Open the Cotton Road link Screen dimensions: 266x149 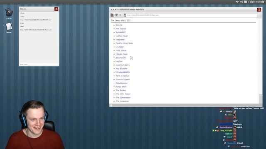[122, 36]
